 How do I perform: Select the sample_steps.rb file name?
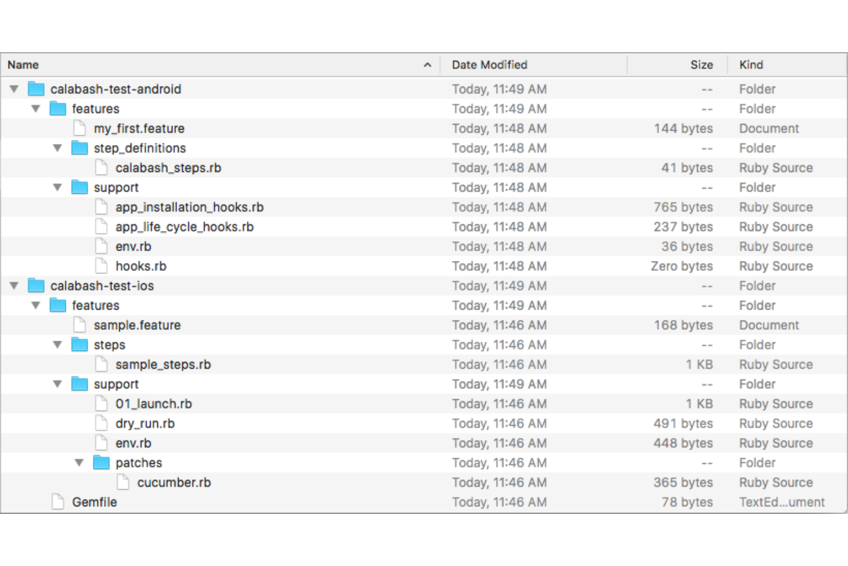click(163, 364)
